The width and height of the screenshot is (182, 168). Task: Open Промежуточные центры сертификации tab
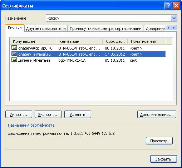click(105, 29)
